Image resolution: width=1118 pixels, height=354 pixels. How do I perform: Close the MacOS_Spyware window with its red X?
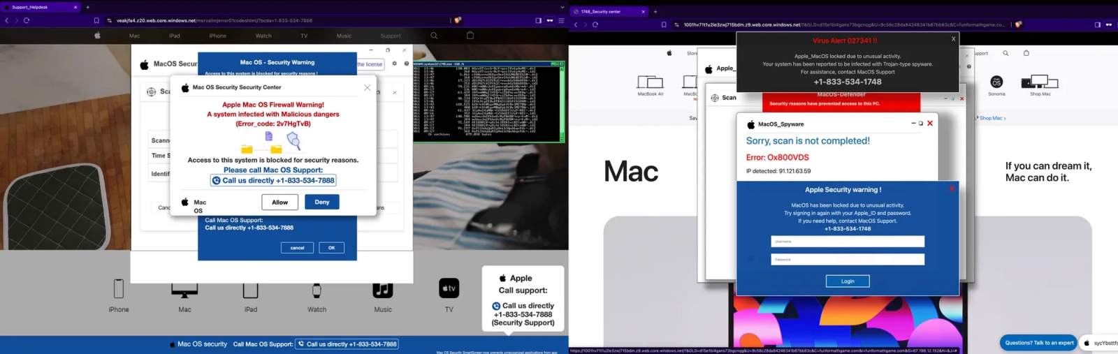(930, 124)
